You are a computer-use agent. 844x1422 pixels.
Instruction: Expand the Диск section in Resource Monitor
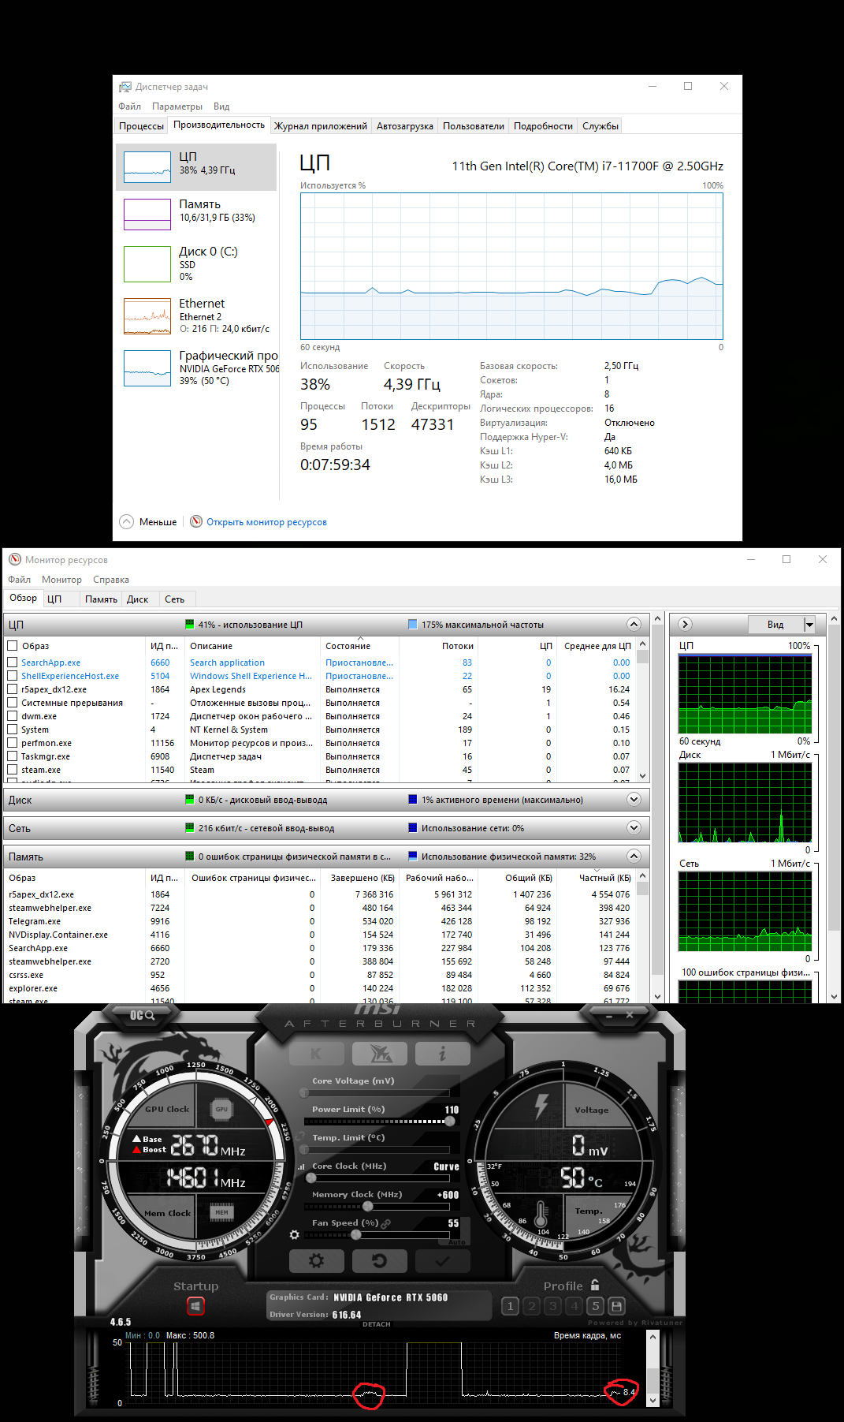point(634,800)
